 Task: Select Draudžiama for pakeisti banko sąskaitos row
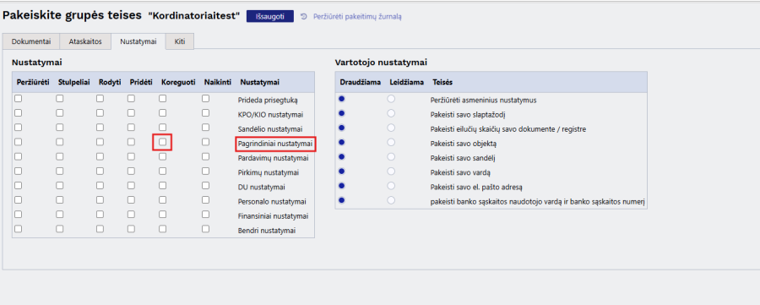click(342, 200)
